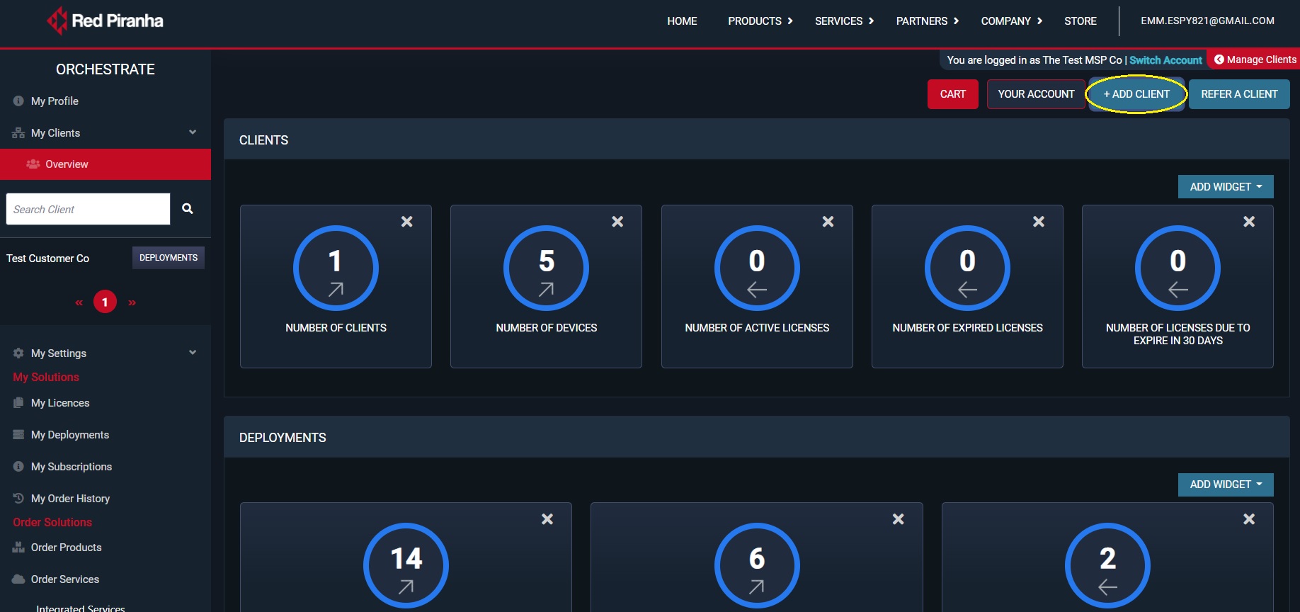Image resolution: width=1300 pixels, height=612 pixels.
Task: Select Overview in the sidebar
Action: point(106,164)
